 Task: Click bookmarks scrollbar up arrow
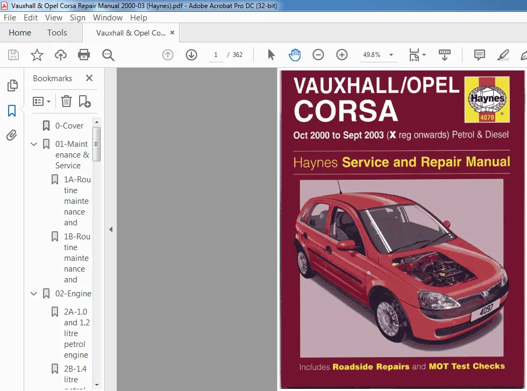97,122
